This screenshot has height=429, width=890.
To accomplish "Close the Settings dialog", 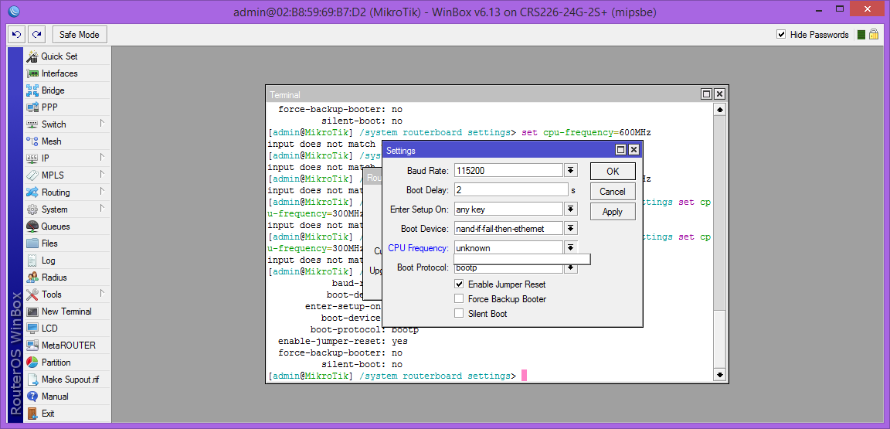I will tap(634, 151).
